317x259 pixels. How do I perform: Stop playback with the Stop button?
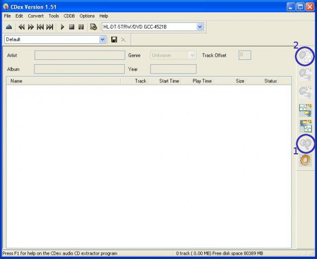(x=72, y=27)
